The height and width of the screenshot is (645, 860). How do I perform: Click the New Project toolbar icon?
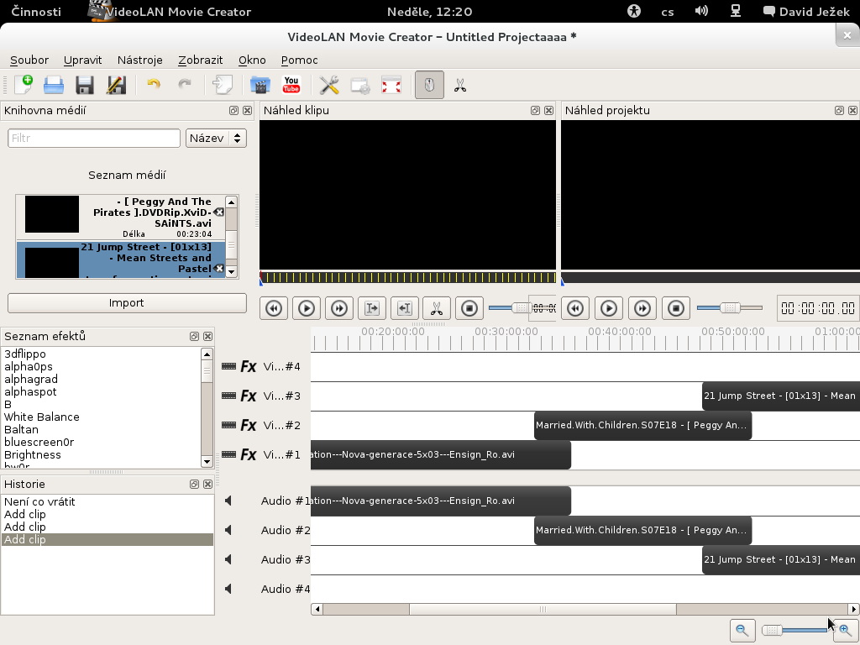click(23, 85)
